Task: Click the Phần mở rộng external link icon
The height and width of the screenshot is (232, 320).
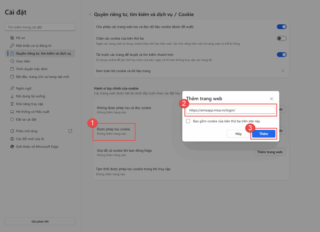Action: 70,131
